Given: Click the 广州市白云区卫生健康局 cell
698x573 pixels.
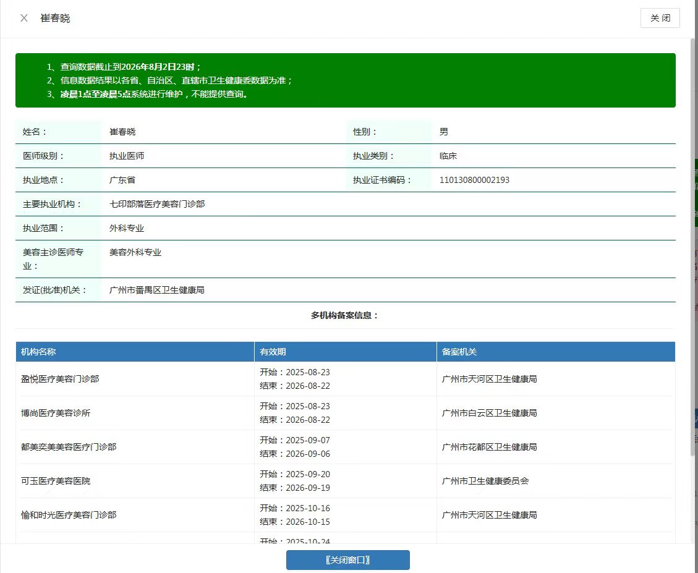Looking at the screenshot, I should tap(489, 413).
